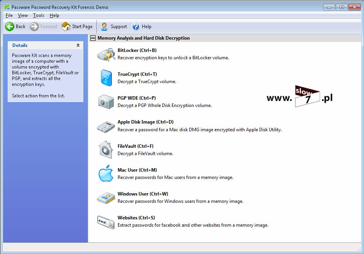Open the File menu
The height and width of the screenshot is (254, 364).
pyautogui.click(x=9, y=15)
